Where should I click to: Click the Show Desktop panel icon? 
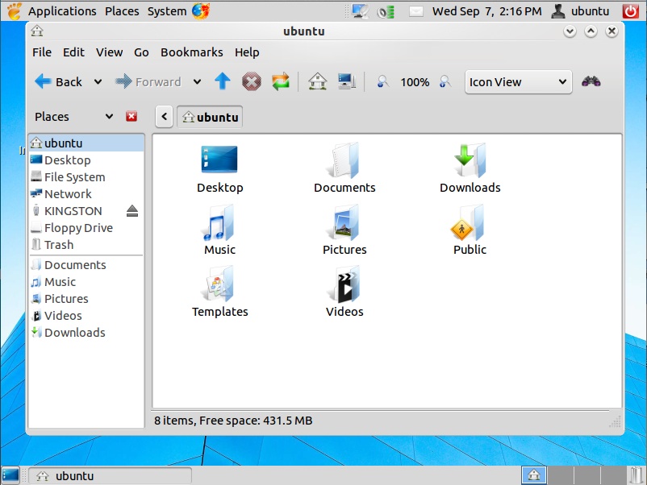click(10, 475)
